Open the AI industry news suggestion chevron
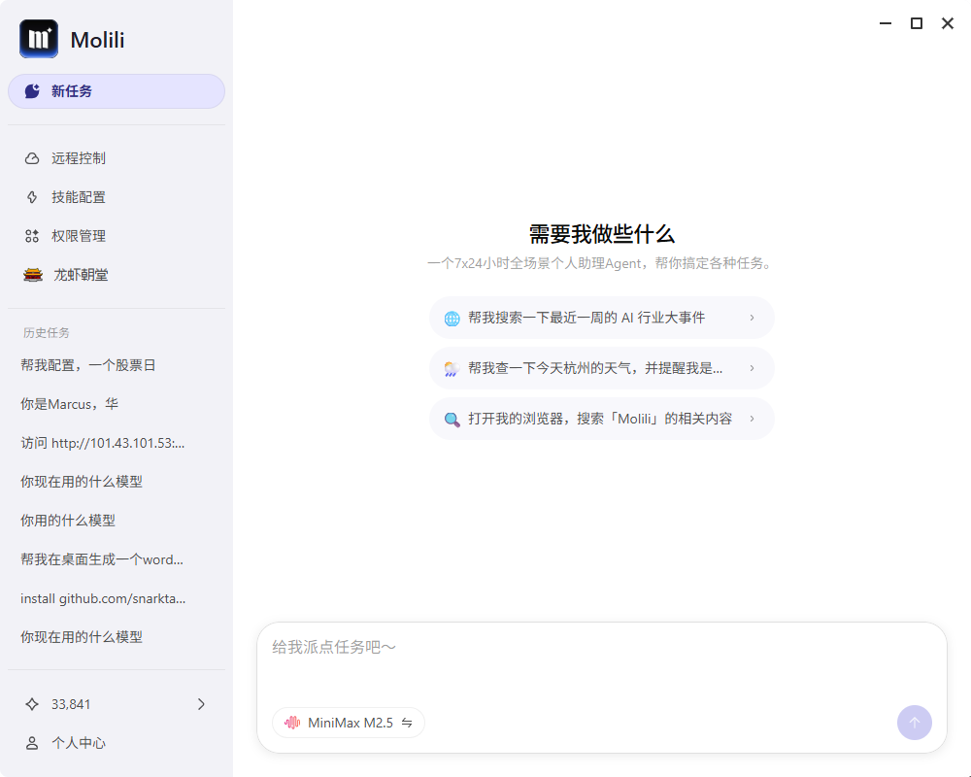The width and height of the screenshot is (971, 777). tap(752, 318)
